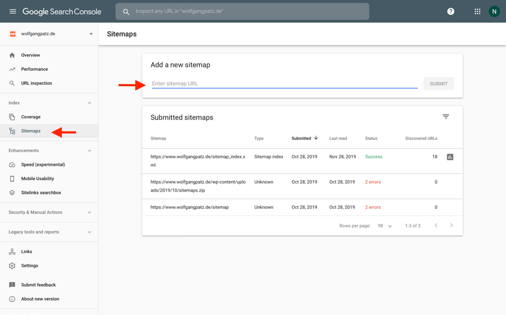This screenshot has height=315, width=506.
Task: Click the wolfgangpatz.de property favicon
Action: point(12,34)
